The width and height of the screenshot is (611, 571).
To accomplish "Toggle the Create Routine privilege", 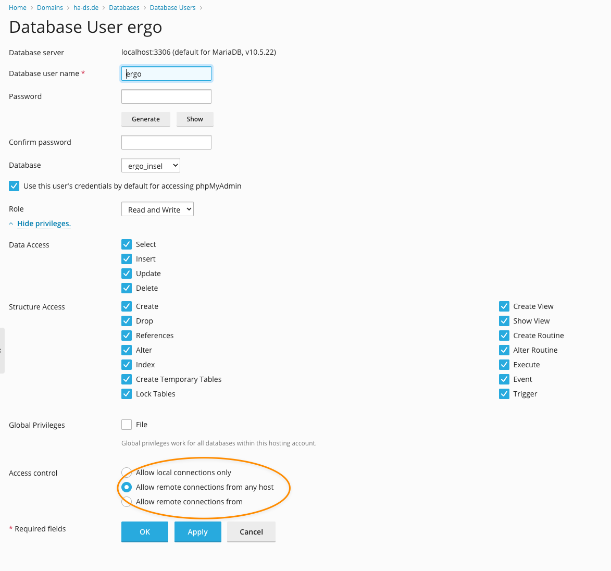I will [x=504, y=336].
